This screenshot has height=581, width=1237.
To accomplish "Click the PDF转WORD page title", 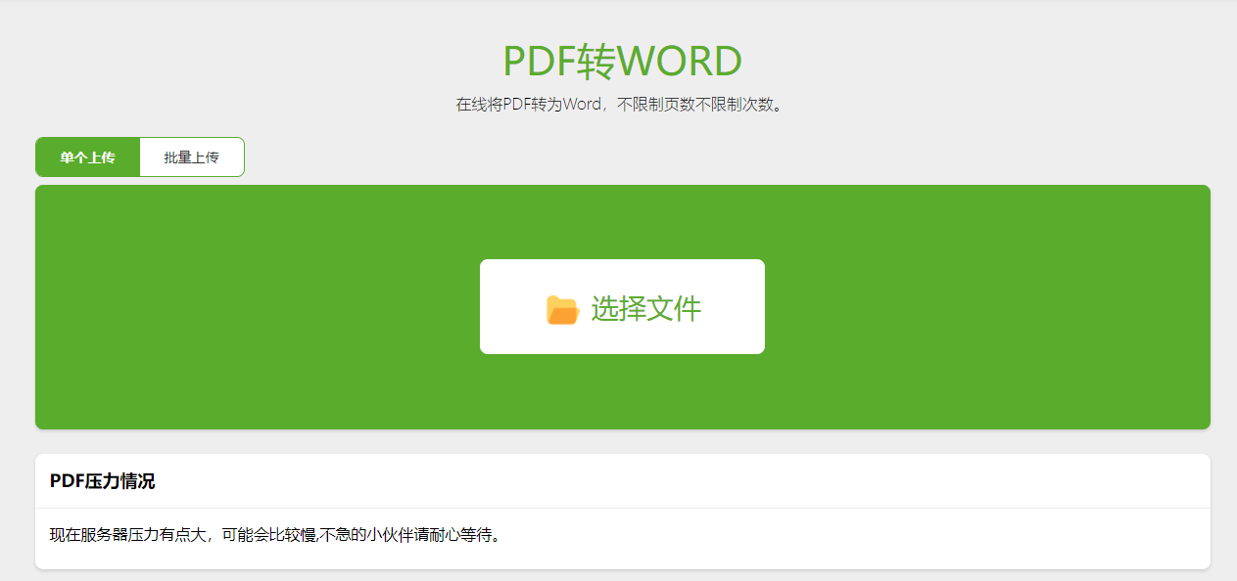I will (622, 62).
